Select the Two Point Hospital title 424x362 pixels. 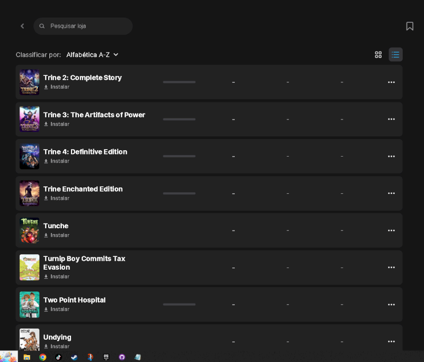(74, 300)
